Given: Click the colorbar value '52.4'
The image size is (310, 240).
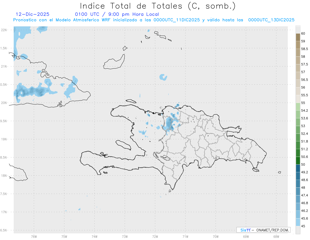Looking at the screenshot, I should coord(305,134).
